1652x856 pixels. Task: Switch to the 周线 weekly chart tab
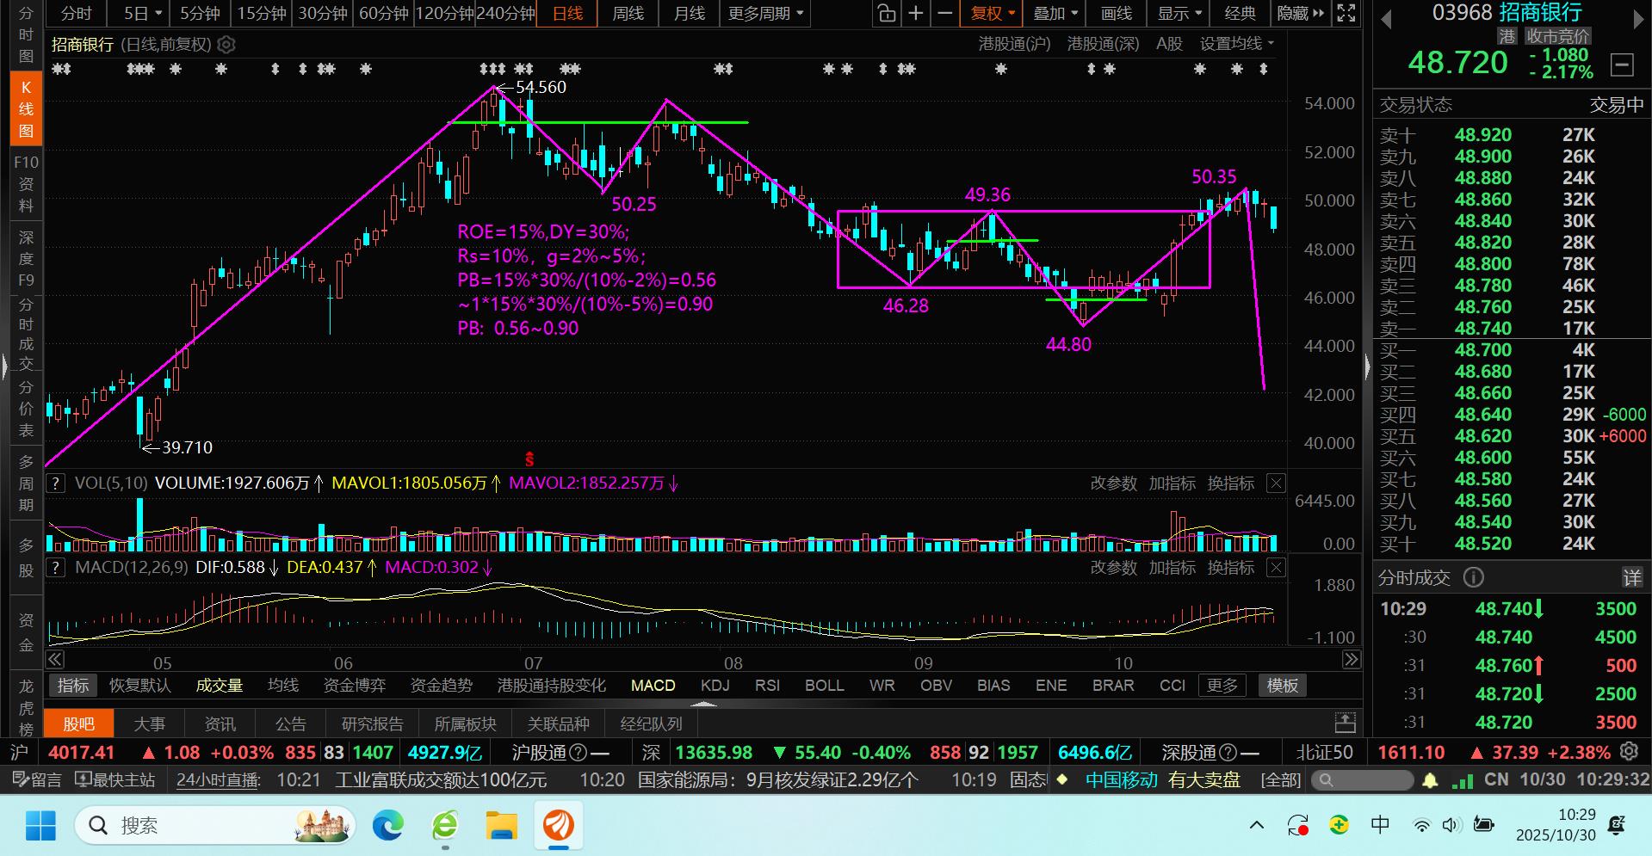pos(628,13)
